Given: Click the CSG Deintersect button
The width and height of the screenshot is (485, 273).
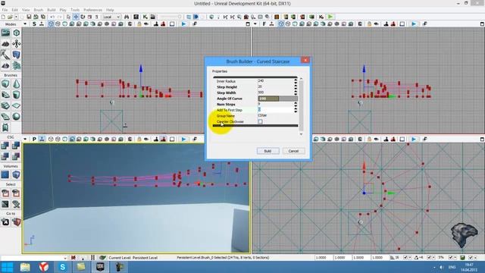Looking at the screenshot, I should tap(17, 156).
